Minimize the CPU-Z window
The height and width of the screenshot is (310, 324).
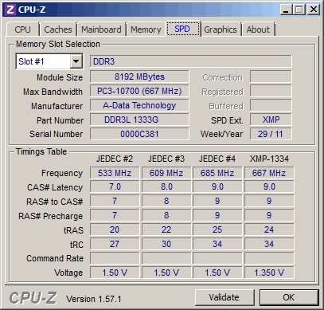click(286, 10)
